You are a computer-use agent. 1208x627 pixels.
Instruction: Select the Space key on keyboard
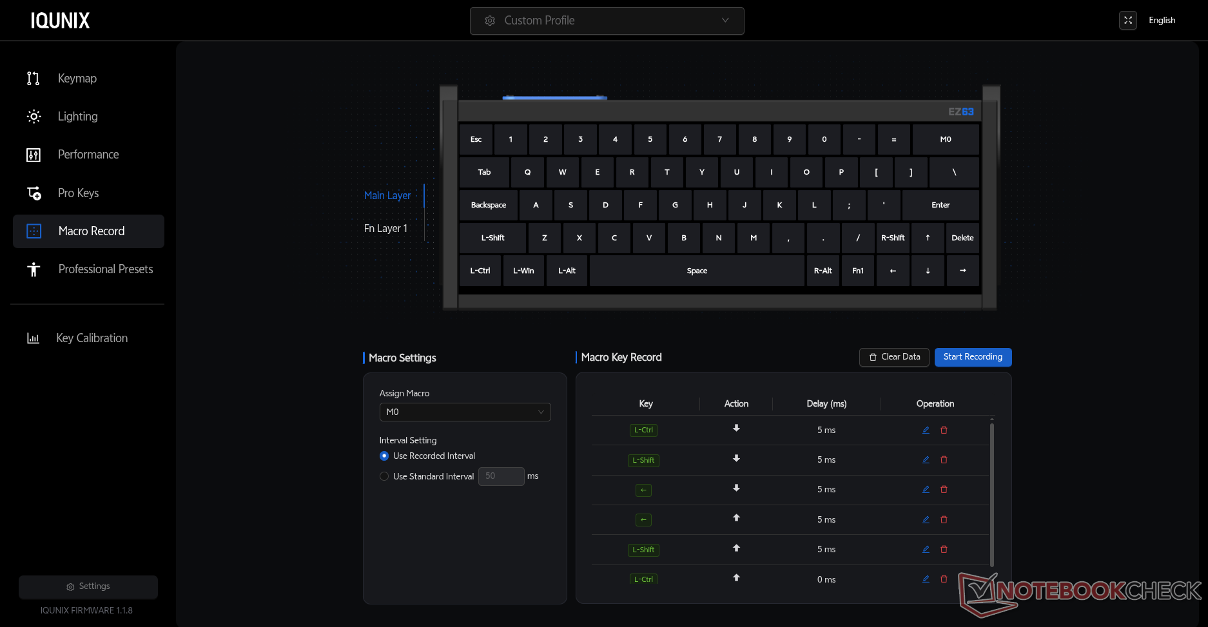697,271
